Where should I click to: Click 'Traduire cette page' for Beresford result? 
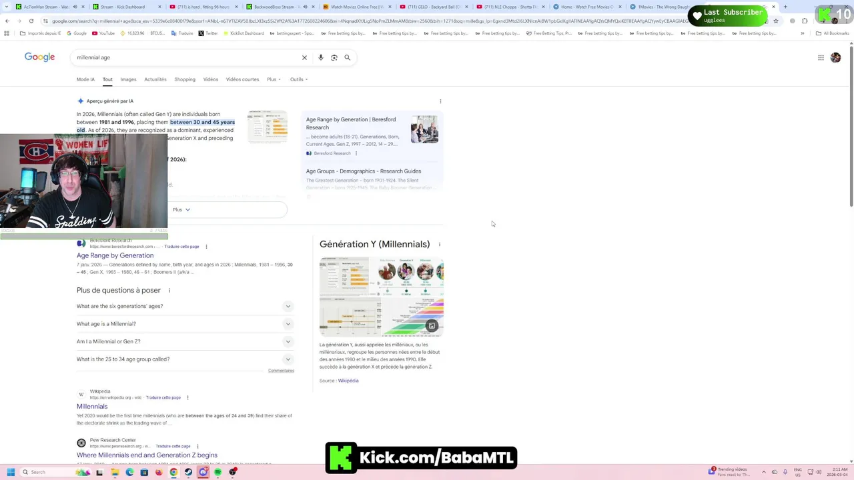pyautogui.click(x=181, y=247)
